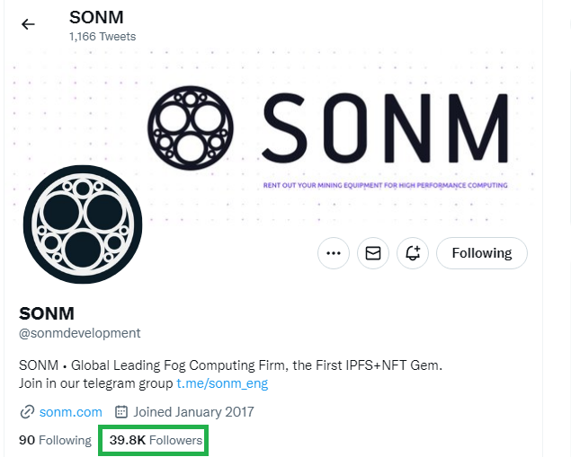The width and height of the screenshot is (571, 457).
Task: Open the round SONM profile avatar
Action: [83, 224]
